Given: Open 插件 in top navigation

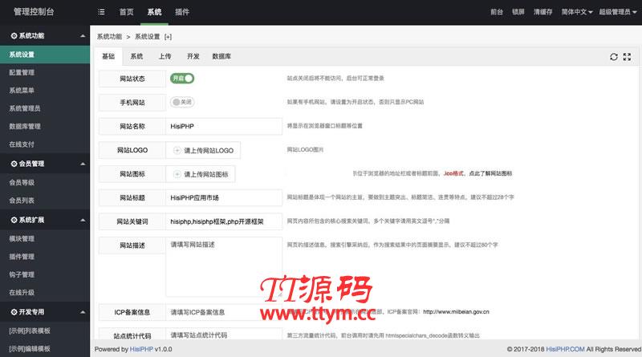Looking at the screenshot, I should point(182,12).
